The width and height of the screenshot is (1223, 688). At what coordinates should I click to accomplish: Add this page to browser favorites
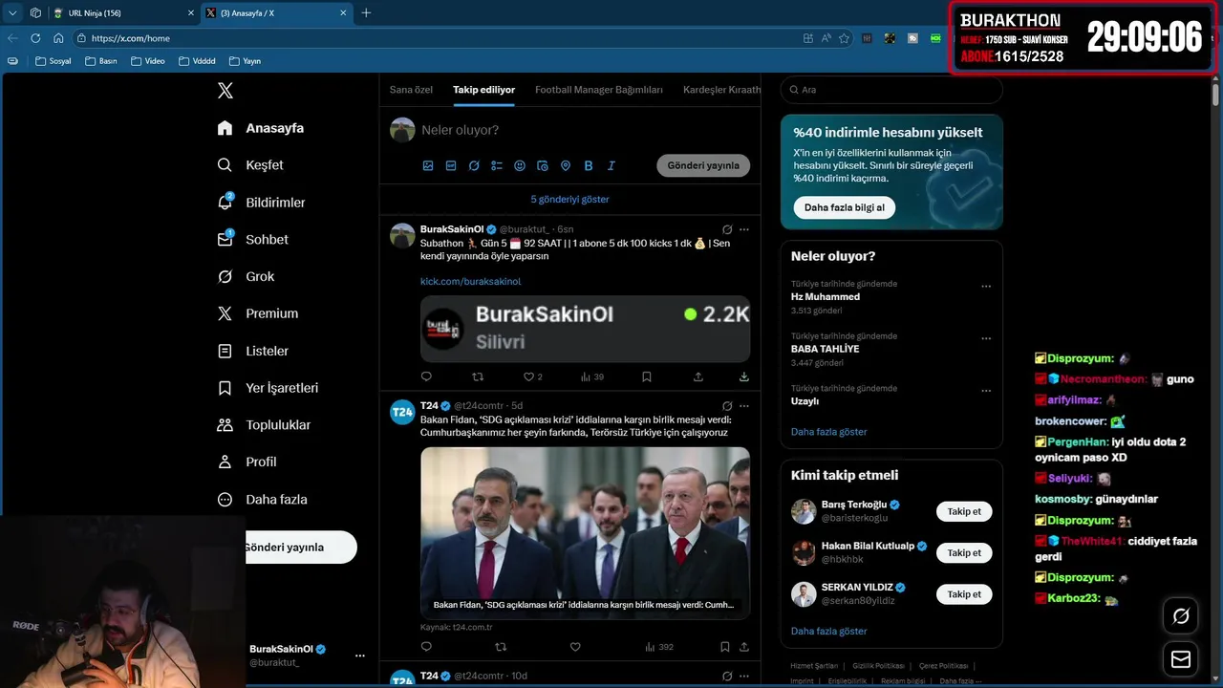click(844, 38)
